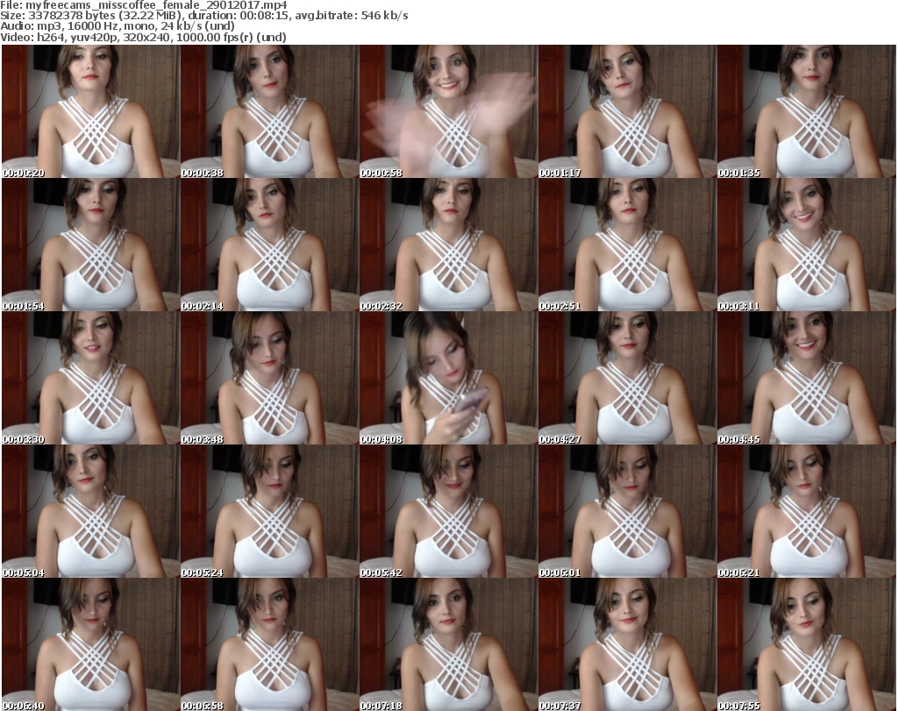This screenshot has height=711, width=898.
Task: Select the frame timestamped 00:03:11
Action: click(807, 245)
